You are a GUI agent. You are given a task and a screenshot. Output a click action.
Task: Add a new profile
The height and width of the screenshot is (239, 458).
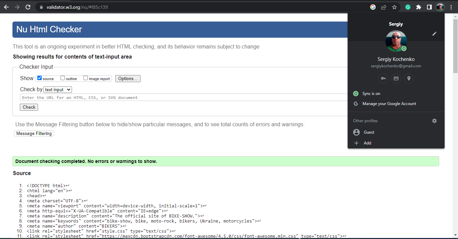pyautogui.click(x=396, y=143)
